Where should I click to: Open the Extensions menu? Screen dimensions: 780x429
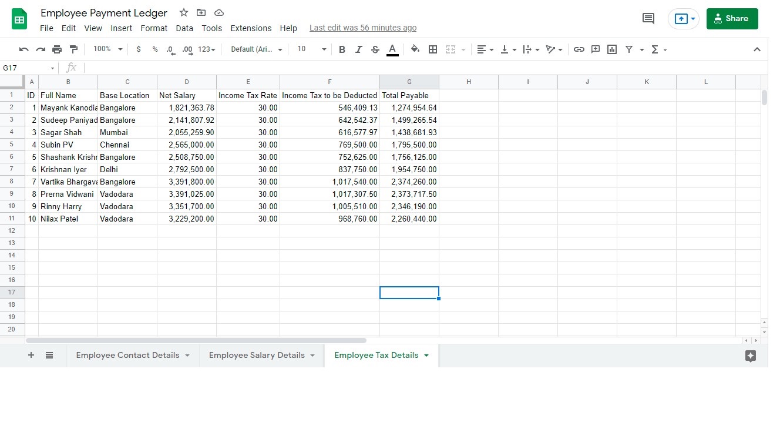coord(251,28)
